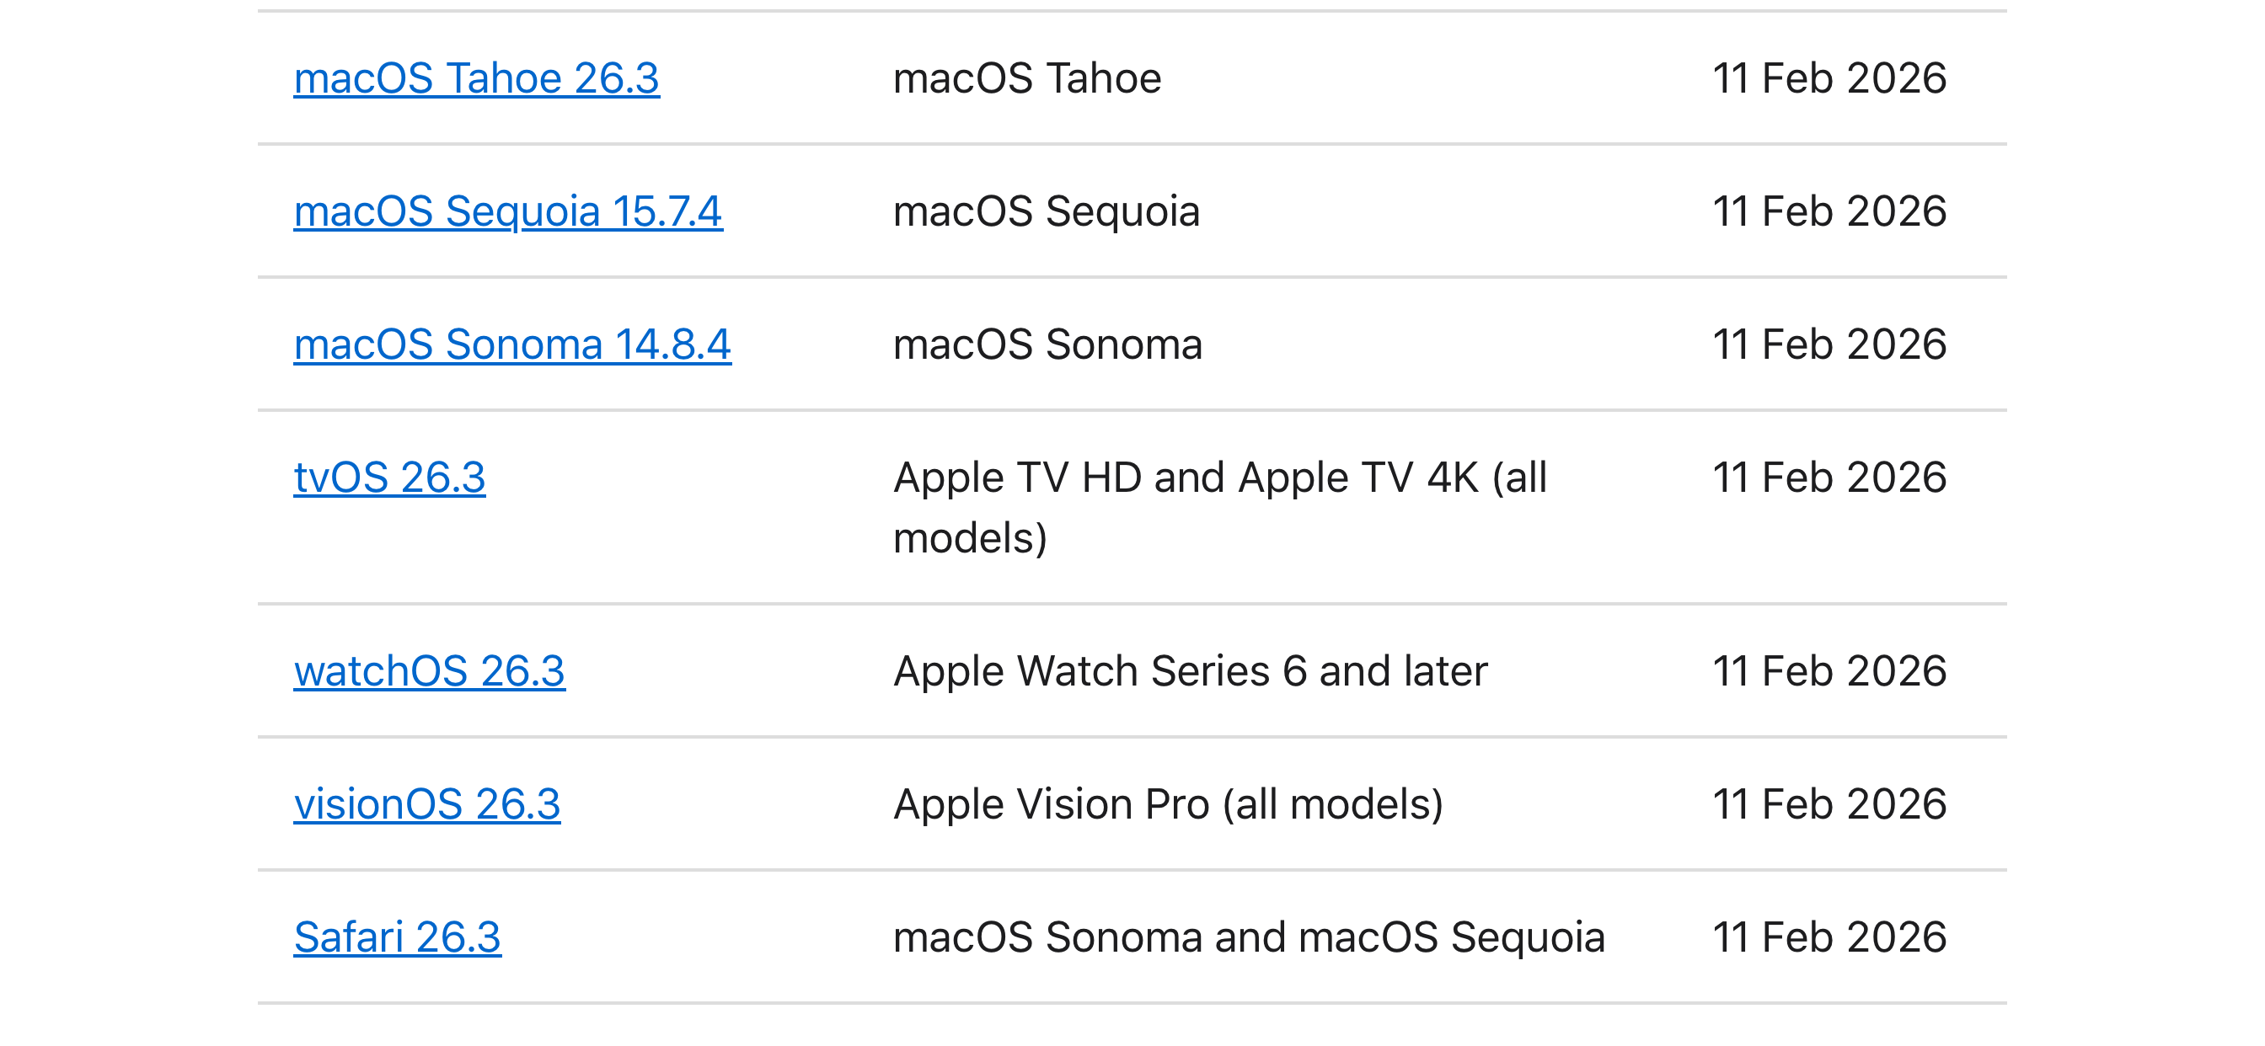Viewport: 2265px width, 1046px height.
Task: Open the macOS Tahoe 26.3 link
Action: click(476, 79)
